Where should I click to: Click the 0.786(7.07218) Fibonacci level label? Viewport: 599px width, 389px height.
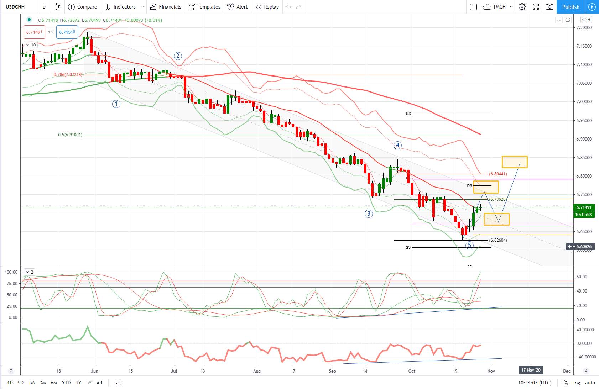click(x=68, y=75)
